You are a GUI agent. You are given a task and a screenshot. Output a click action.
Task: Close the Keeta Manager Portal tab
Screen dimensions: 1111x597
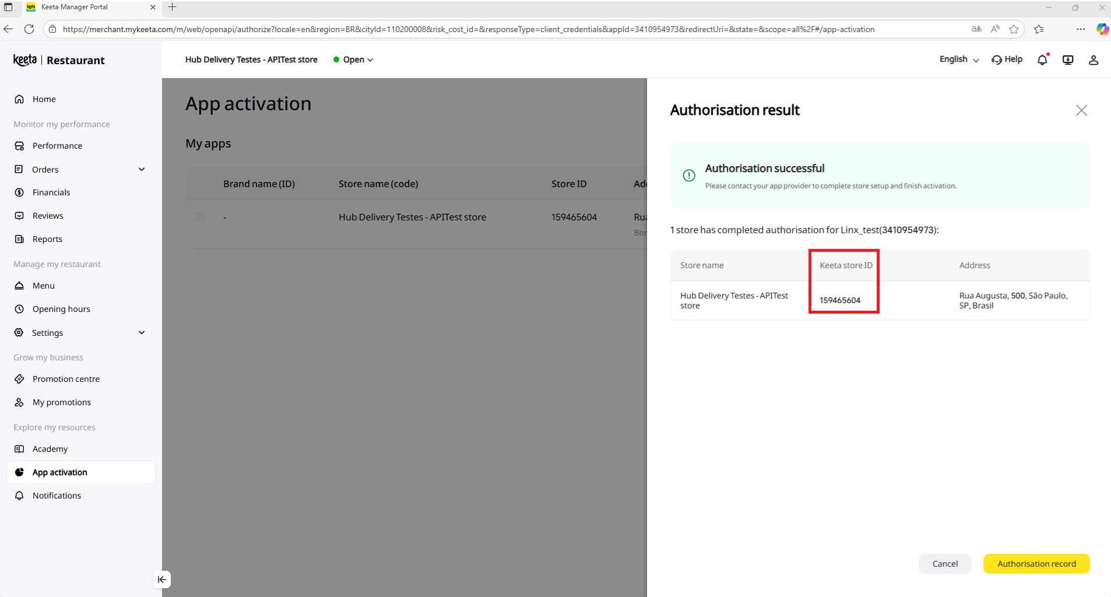pos(153,7)
